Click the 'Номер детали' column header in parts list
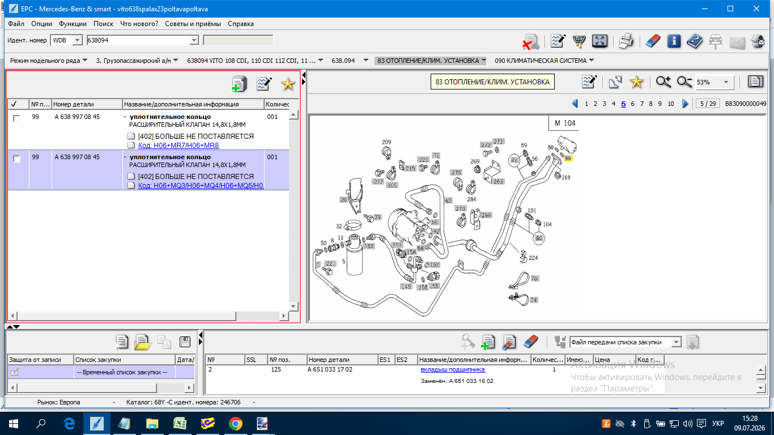This screenshot has width=774, height=435. (87, 104)
